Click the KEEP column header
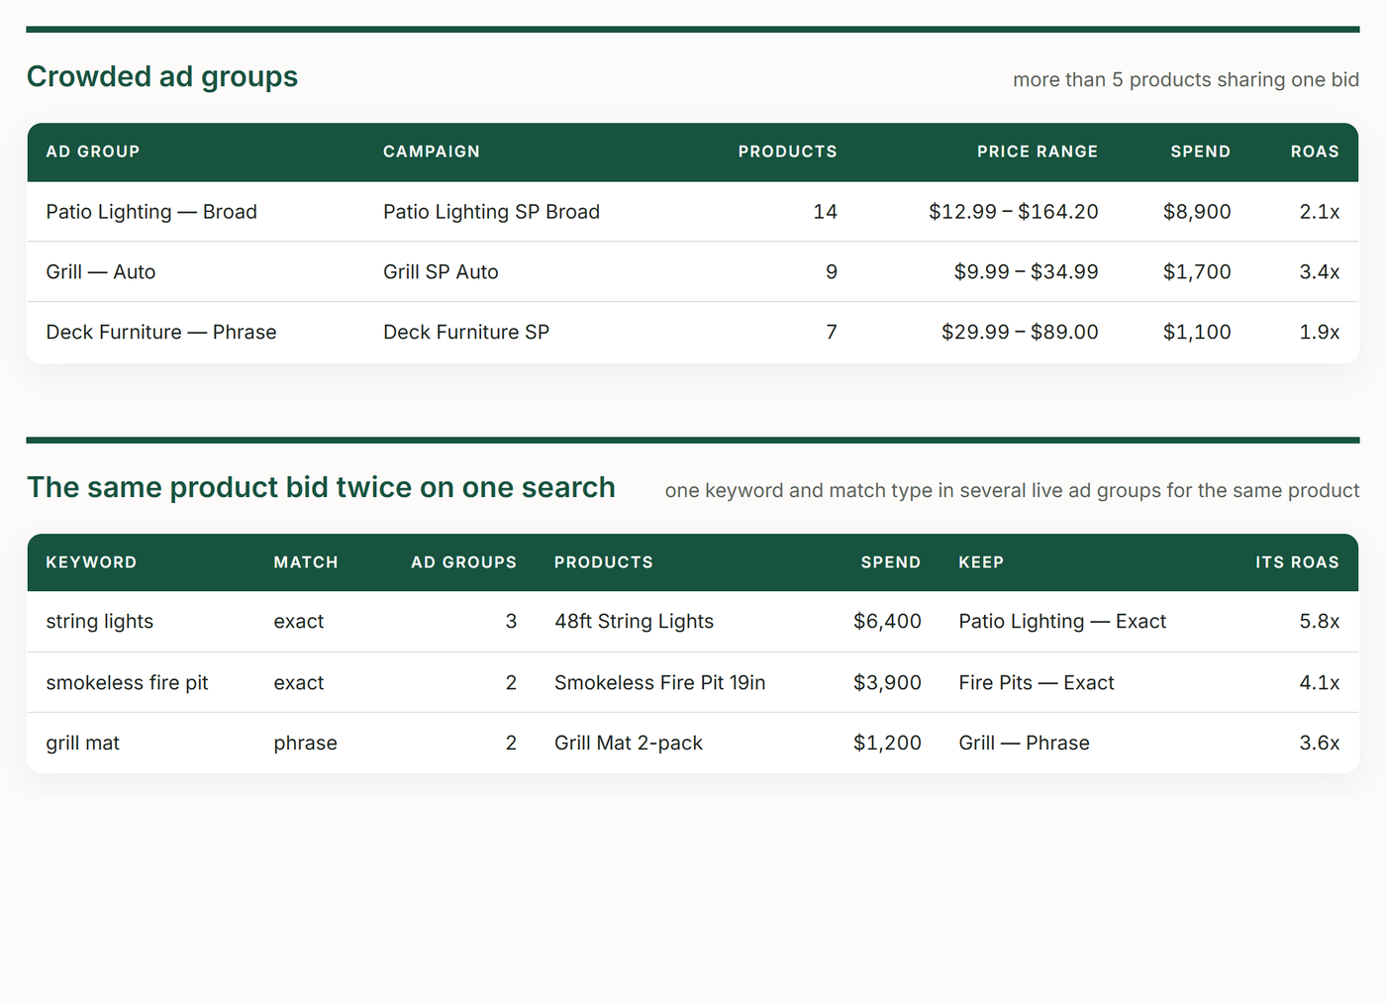The image size is (1386, 1002). click(x=981, y=562)
